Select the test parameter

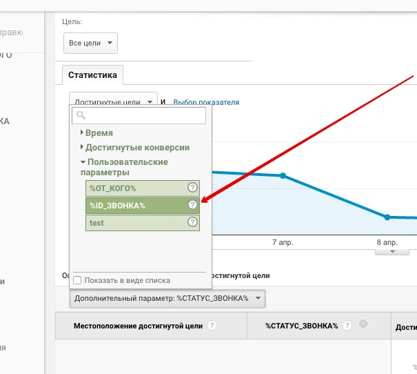point(143,223)
